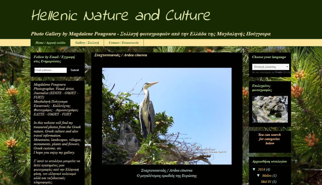The width and height of the screenshot is (322, 185).
Task: Open the grey heron photo
Action: pyautogui.click(x=167, y=116)
